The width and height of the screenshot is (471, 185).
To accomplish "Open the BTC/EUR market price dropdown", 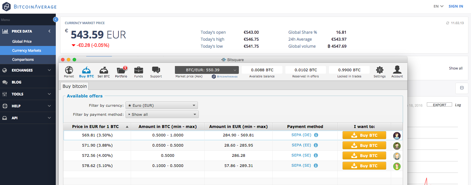I will pyautogui.click(x=207, y=70).
